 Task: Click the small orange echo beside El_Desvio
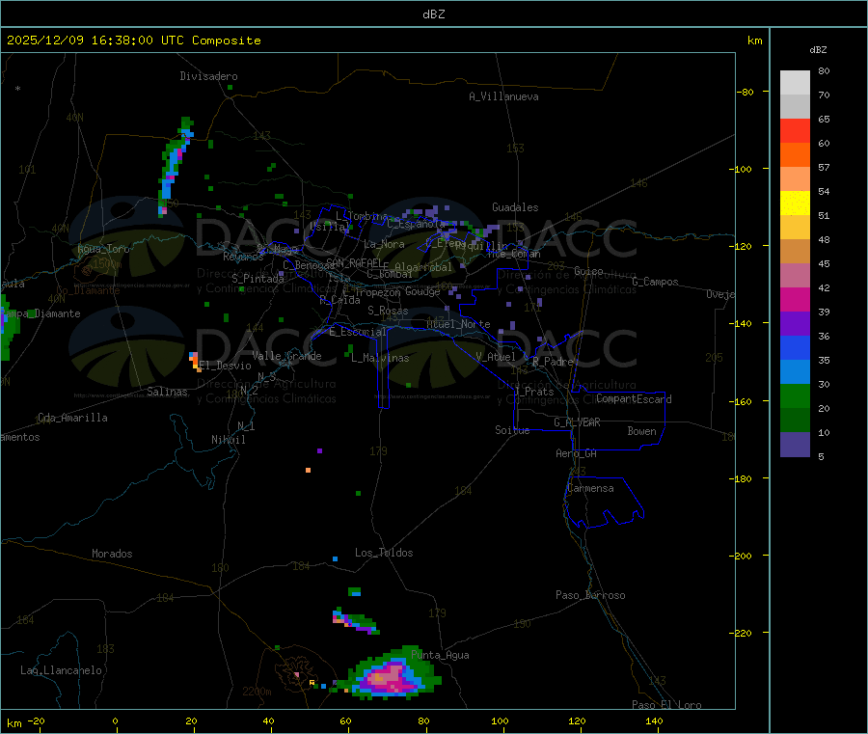(194, 361)
